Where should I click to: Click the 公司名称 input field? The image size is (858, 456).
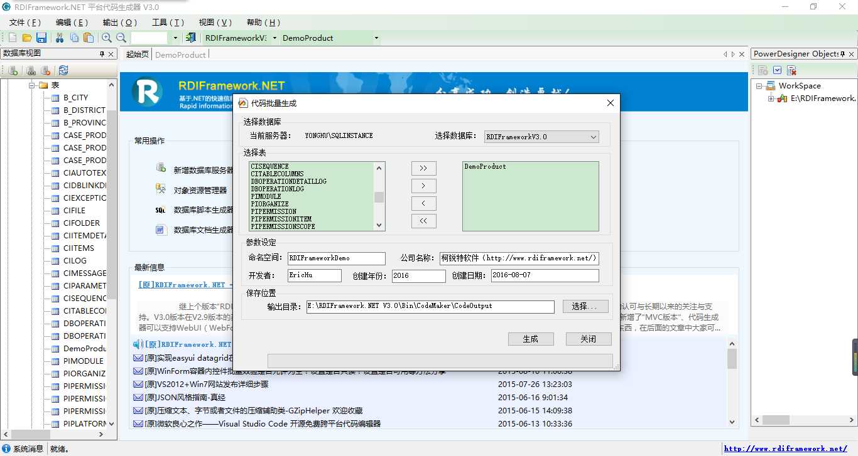coord(519,258)
